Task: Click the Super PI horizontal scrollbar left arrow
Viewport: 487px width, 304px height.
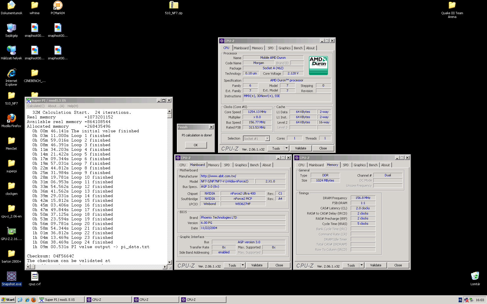Action: tap(28, 267)
